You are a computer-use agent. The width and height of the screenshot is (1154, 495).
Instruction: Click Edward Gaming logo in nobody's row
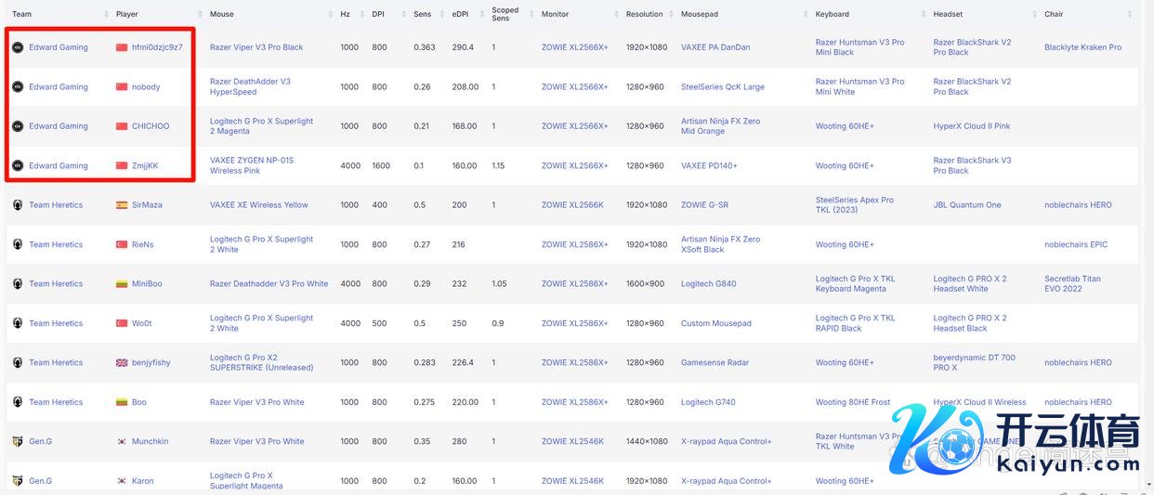[17, 87]
